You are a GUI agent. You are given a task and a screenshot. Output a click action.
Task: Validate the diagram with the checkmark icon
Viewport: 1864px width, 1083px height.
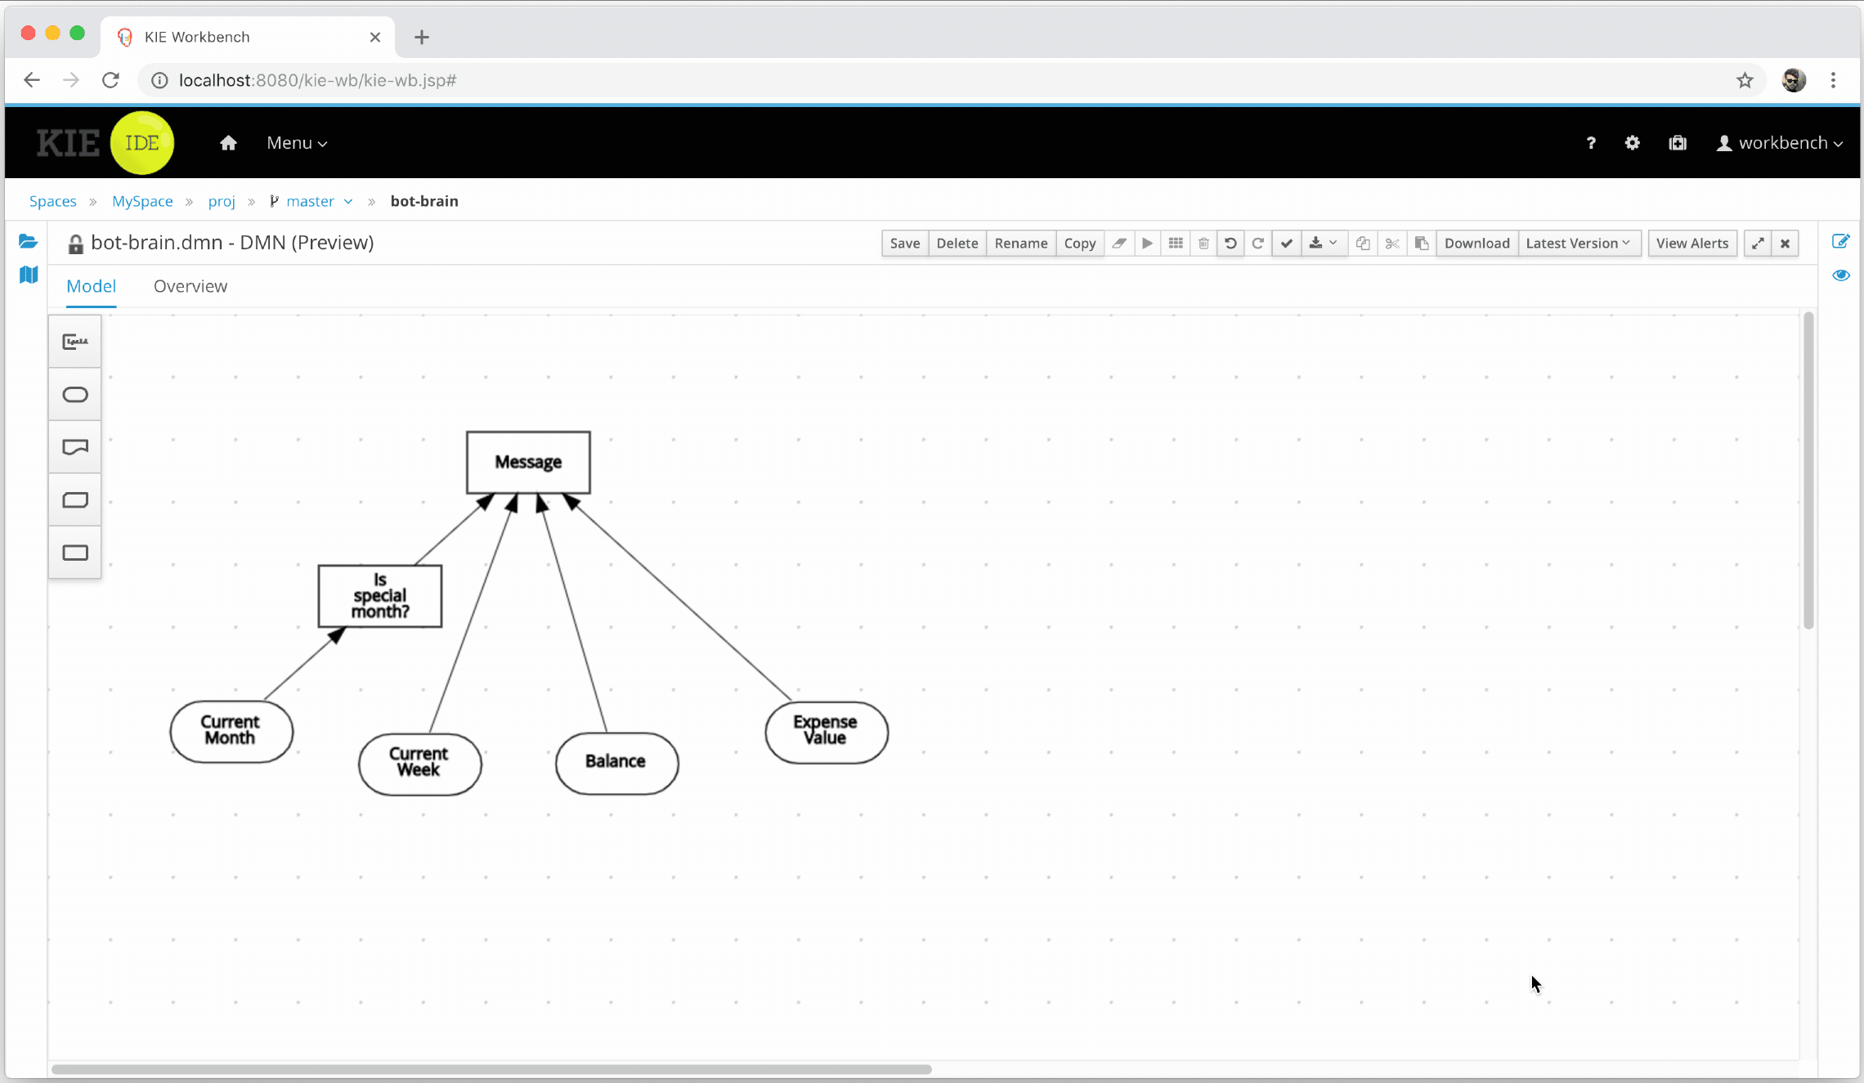(x=1287, y=244)
